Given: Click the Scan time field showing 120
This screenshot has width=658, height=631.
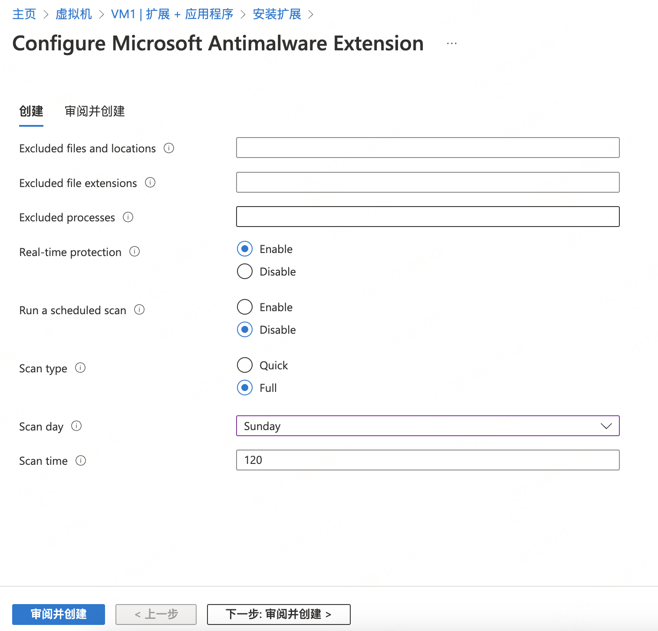Looking at the screenshot, I should (x=428, y=460).
